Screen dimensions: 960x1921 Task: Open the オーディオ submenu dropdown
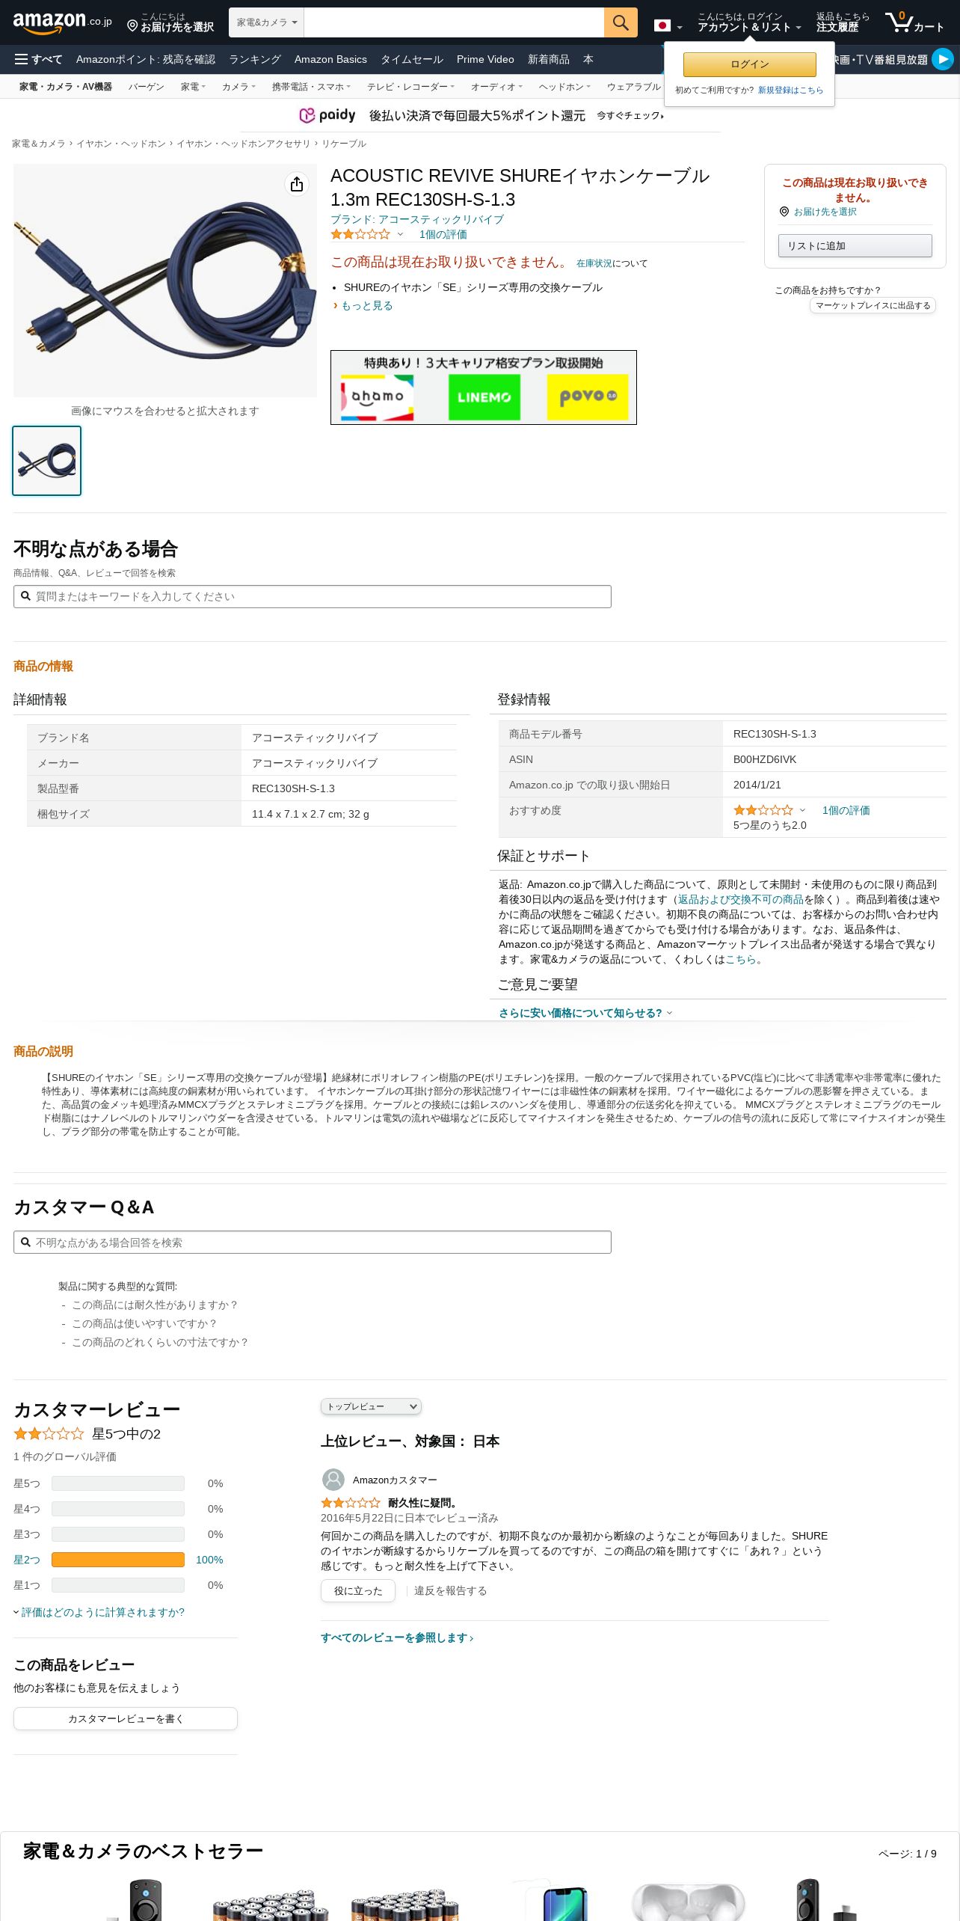coord(496,87)
